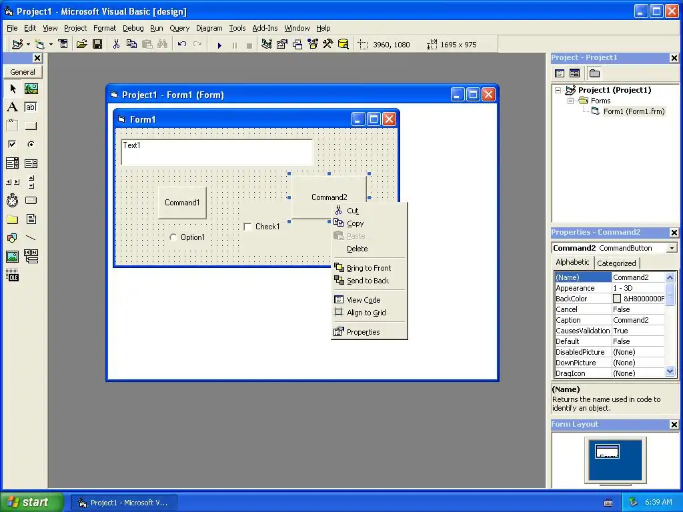This screenshot has height=512, width=683.
Task: Open Properties from the context menu
Action: (370, 332)
